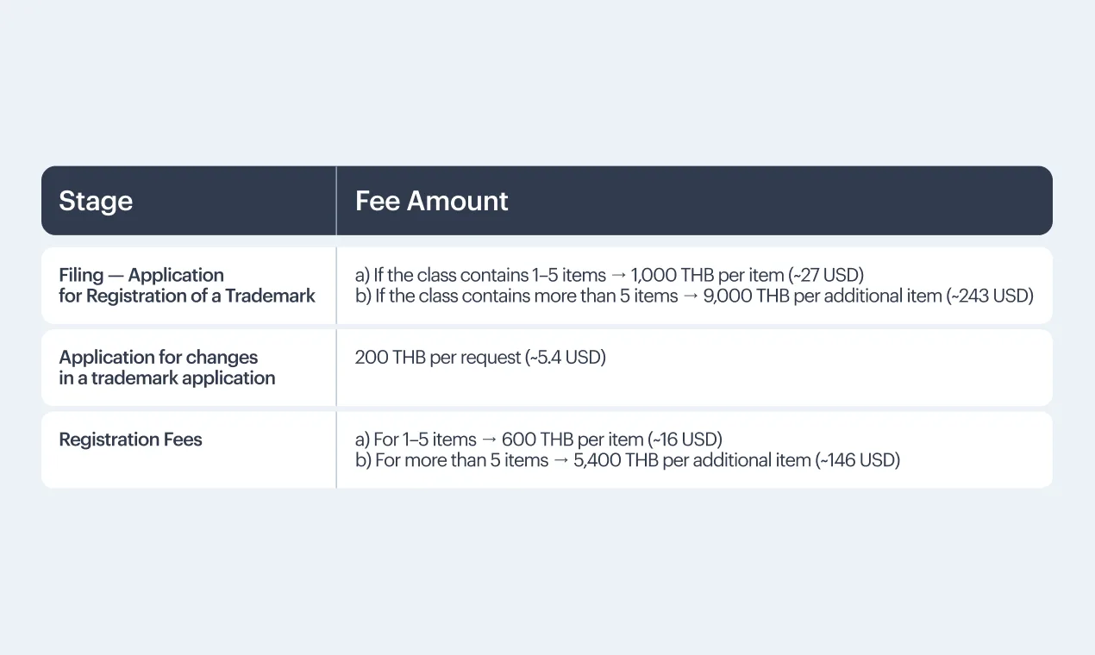The height and width of the screenshot is (655, 1095).
Task: Select the "Application for changes" stage cell
Action: tap(166, 367)
